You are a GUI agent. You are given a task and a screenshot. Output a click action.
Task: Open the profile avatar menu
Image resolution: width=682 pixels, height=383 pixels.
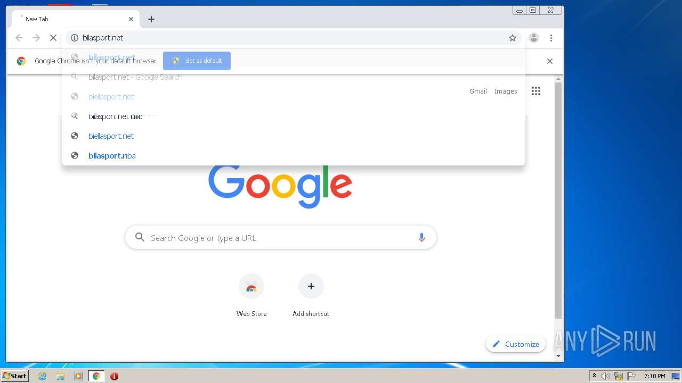coord(534,38)
